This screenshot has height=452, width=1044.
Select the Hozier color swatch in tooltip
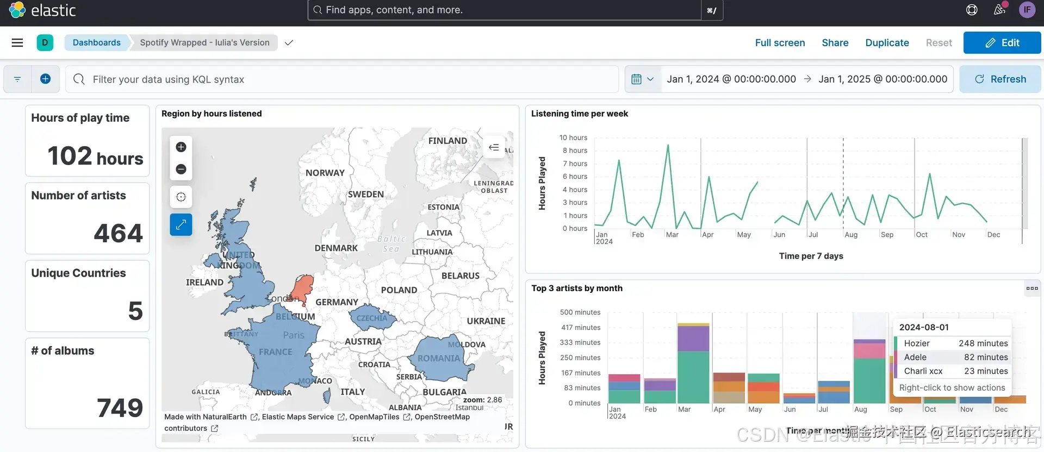tap(896, 343)
